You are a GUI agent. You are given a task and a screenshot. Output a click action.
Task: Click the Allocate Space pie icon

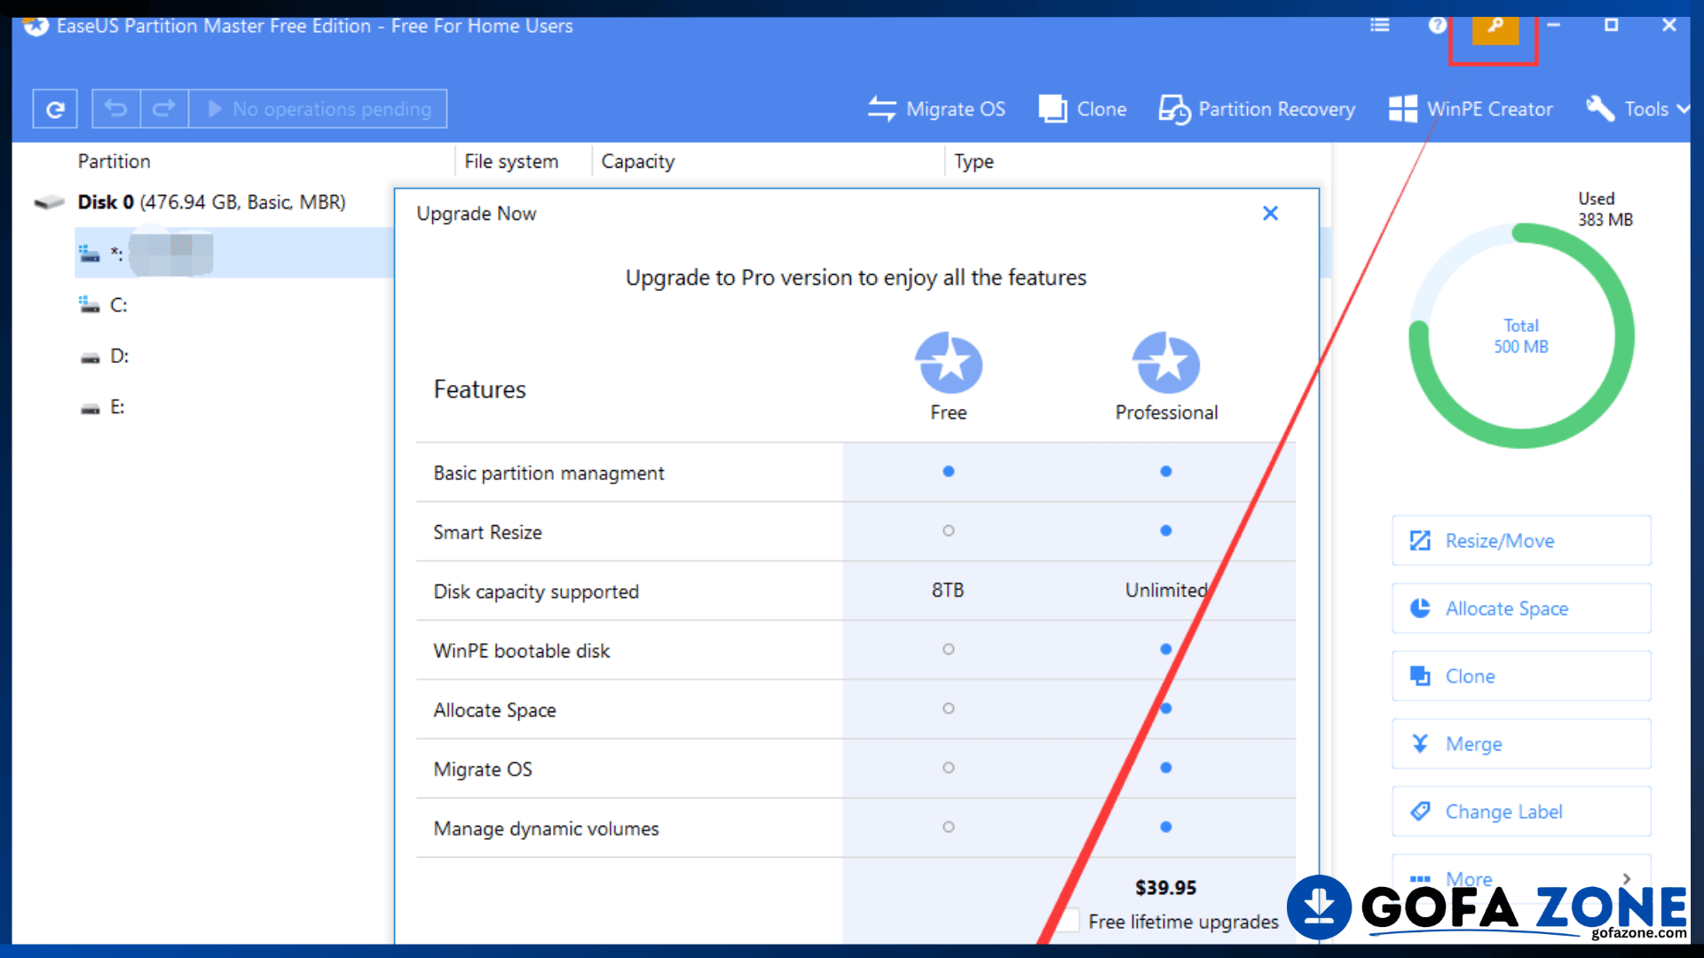[x=1420, y=608]
